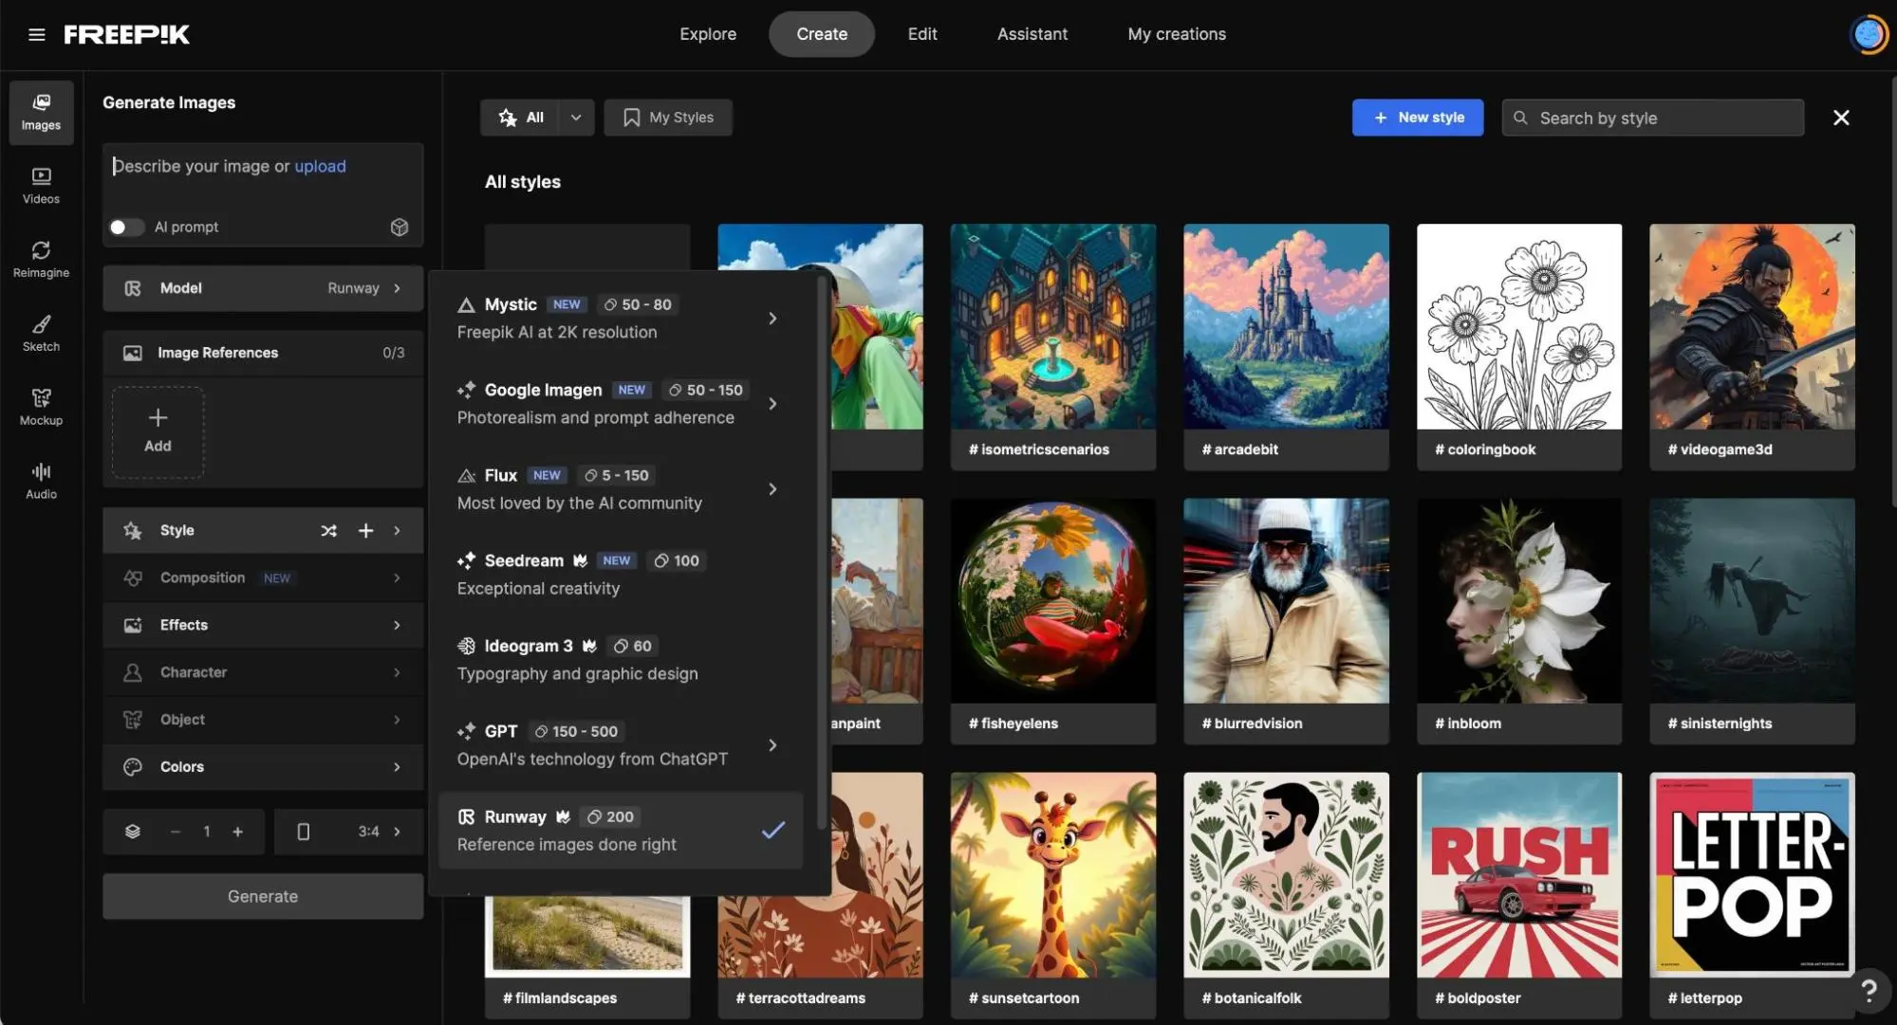
Task: Expand the Flux model submenu arrow
Action: (772, 489)
